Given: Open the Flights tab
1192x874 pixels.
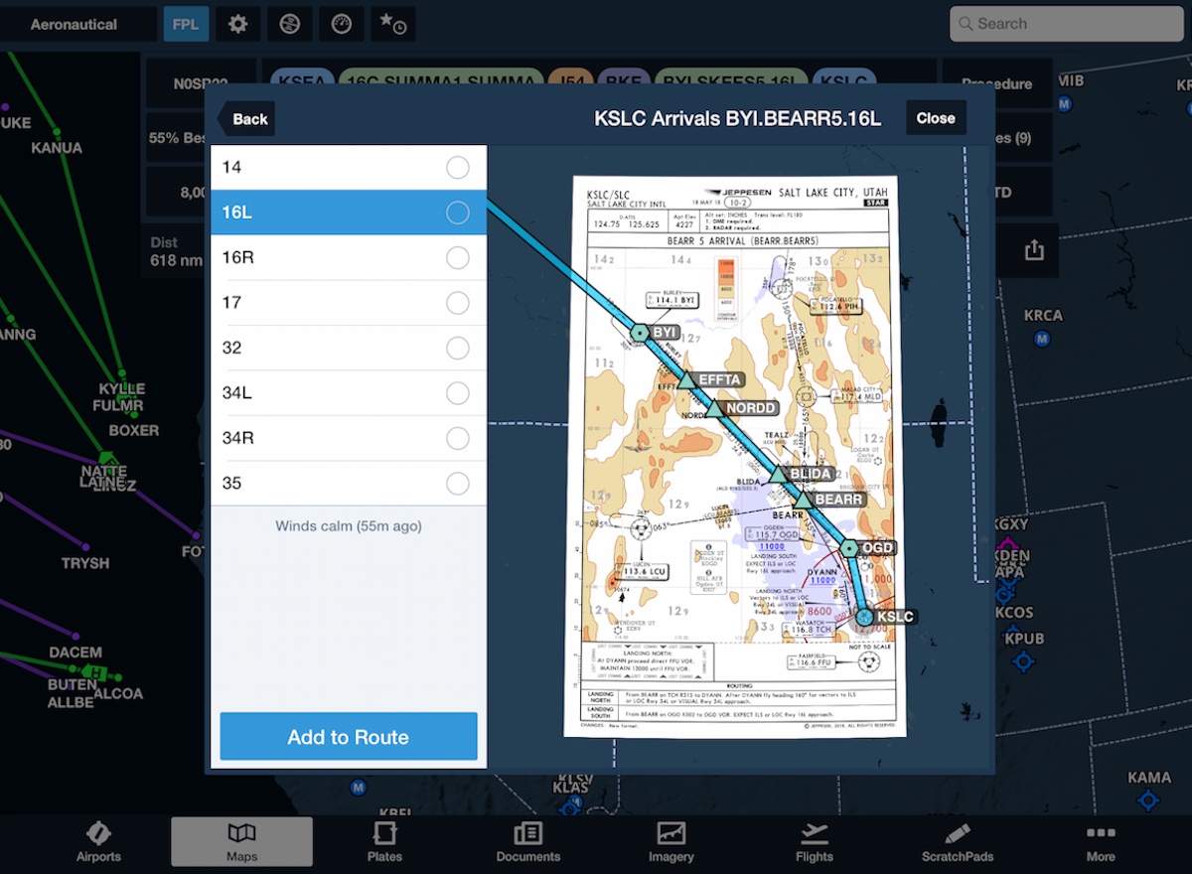Looking at the screenshot, I should point(815,842).
